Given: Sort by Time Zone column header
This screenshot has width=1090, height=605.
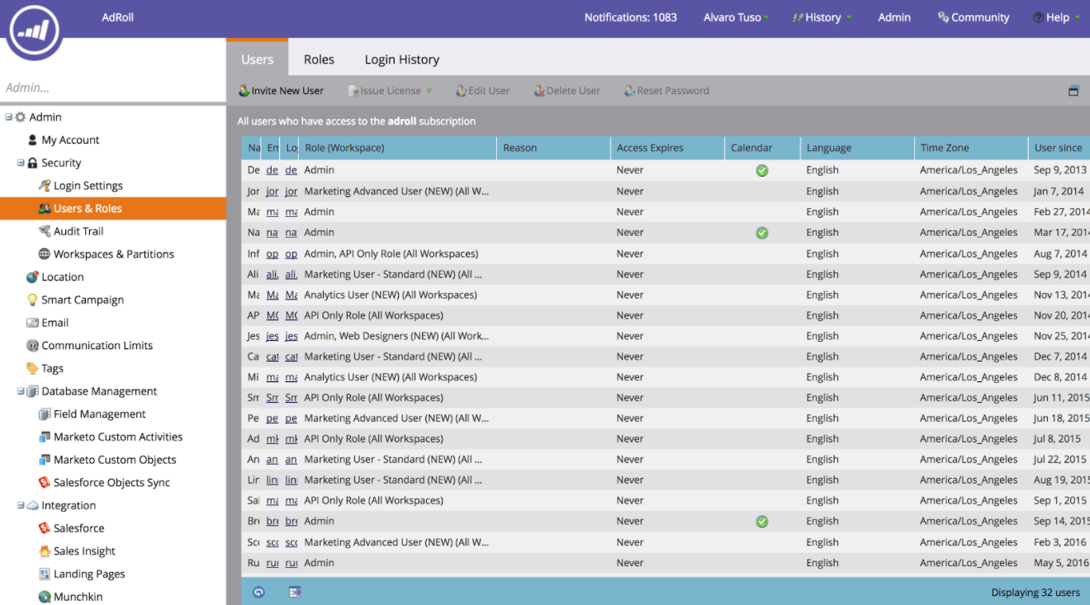Looking at the screenshot, I should point(971,148).
